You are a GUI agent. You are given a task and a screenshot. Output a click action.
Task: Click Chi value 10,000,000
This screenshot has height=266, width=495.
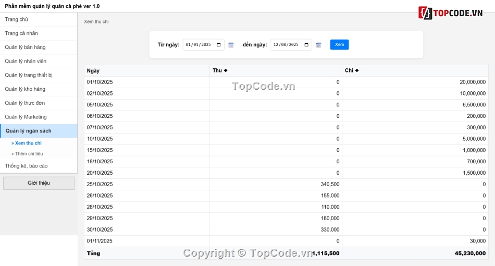[473, 93]
